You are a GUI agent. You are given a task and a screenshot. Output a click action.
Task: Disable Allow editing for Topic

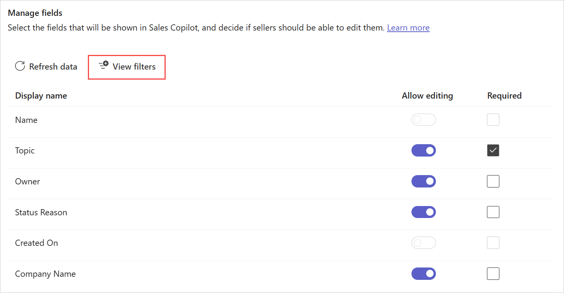click(x=423, y=150)
